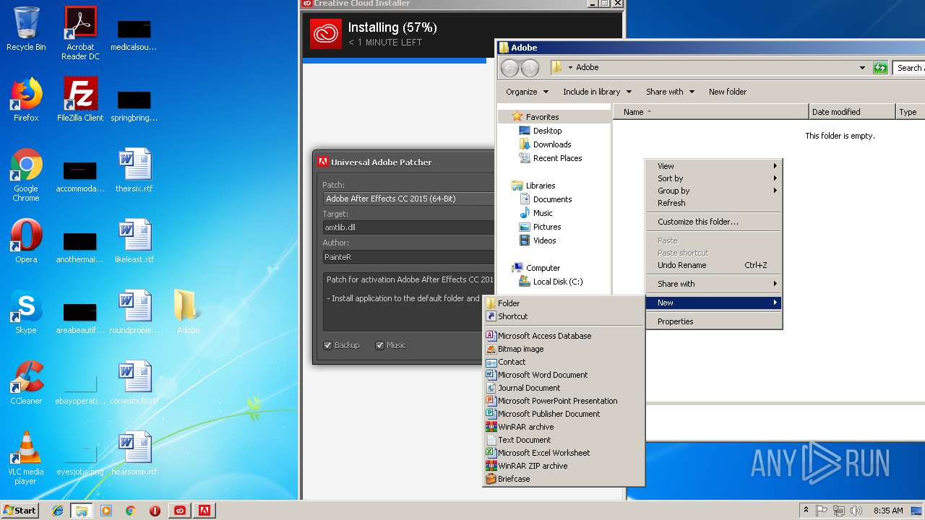
Task: Show hidden tray icons arrow
Action: click(806, 510)
